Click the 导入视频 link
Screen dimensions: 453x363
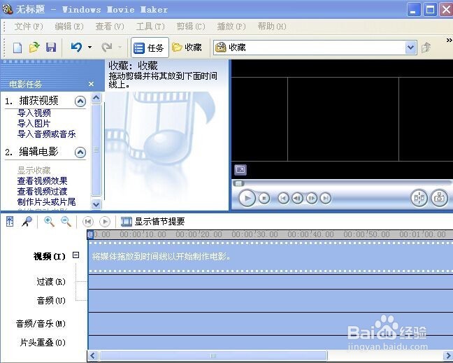(x=34, y=113)
